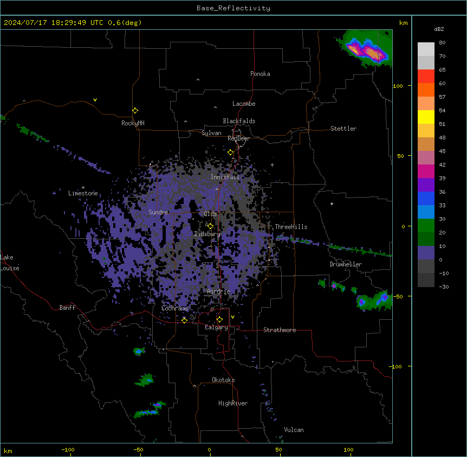467x457 pixels.
Task: Click the RockyMH label
Action: pyautogui.click(x=133, y=123)
